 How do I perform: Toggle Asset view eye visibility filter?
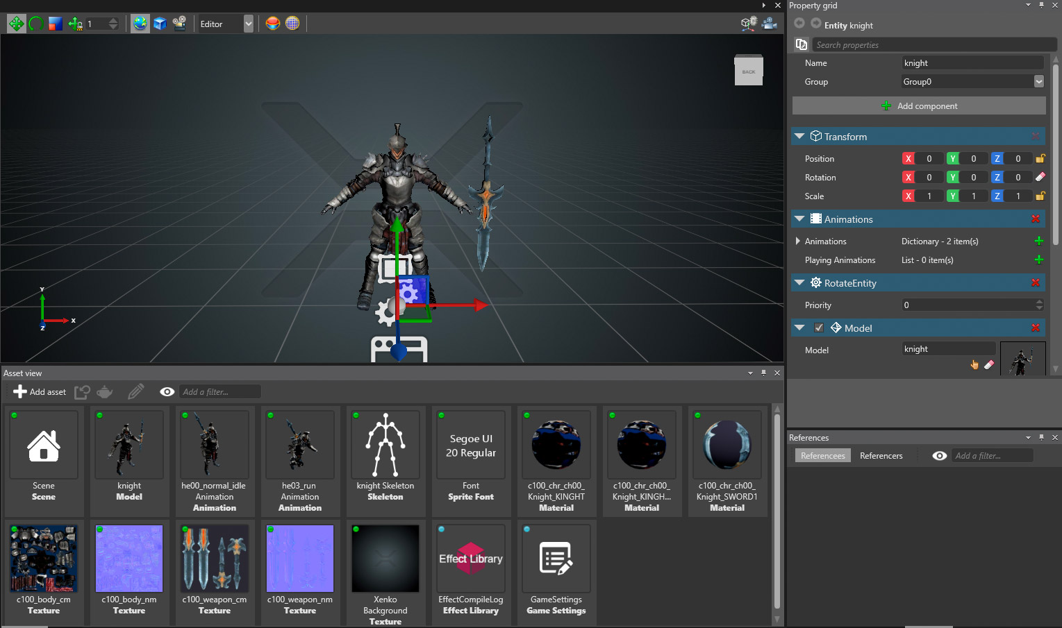167,392
